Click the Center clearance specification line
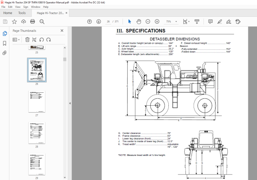Viewport: 257px width, 180px height. point(144,133)
